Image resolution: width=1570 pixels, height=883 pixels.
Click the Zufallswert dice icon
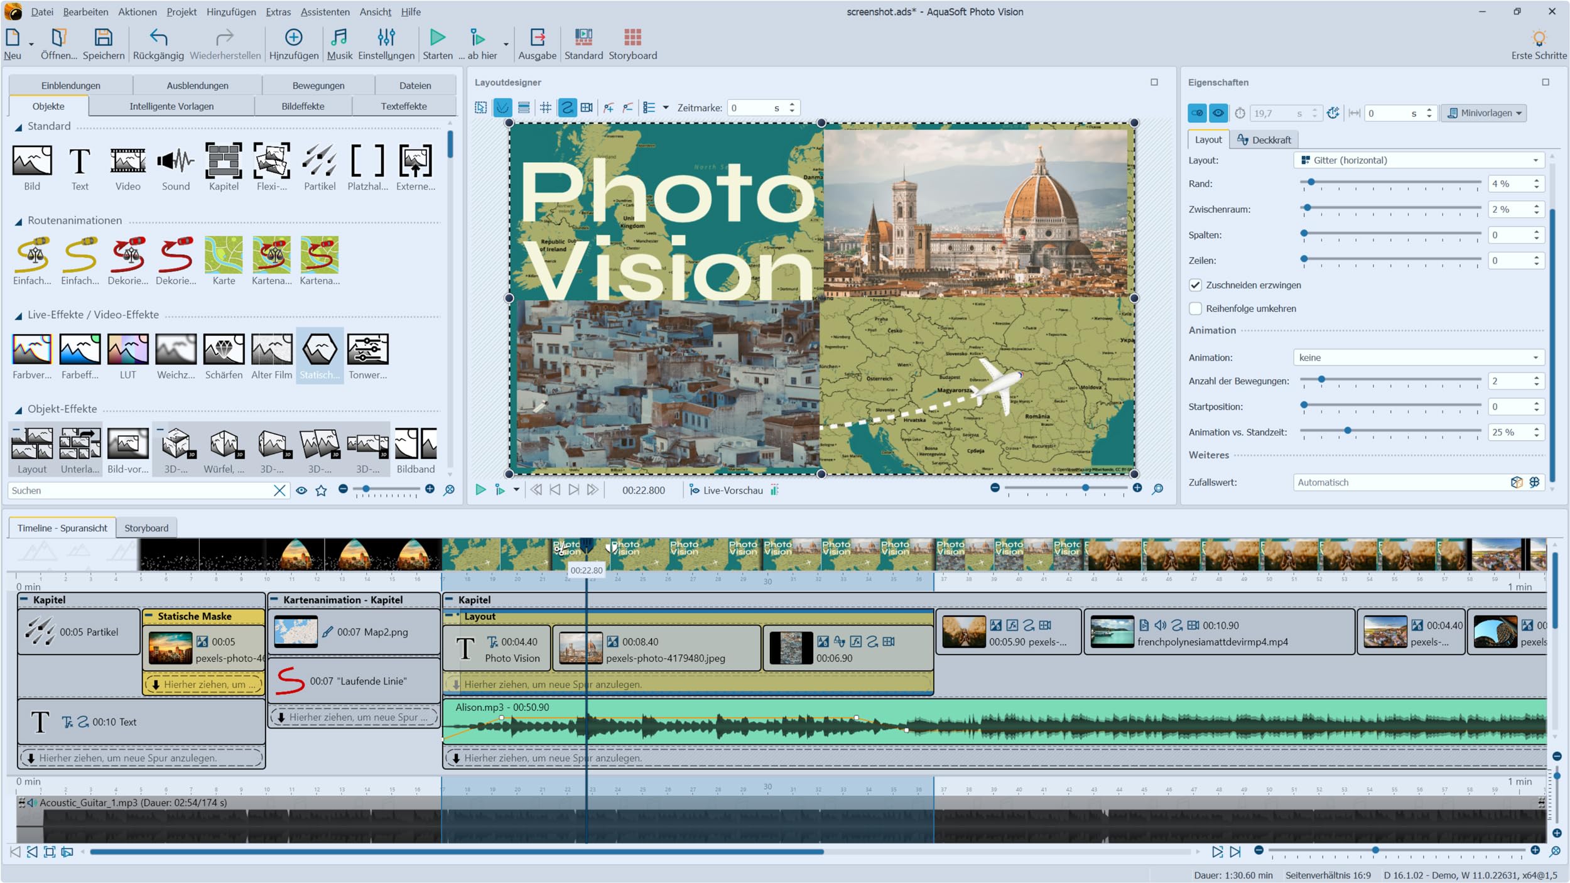[1517, 482]
